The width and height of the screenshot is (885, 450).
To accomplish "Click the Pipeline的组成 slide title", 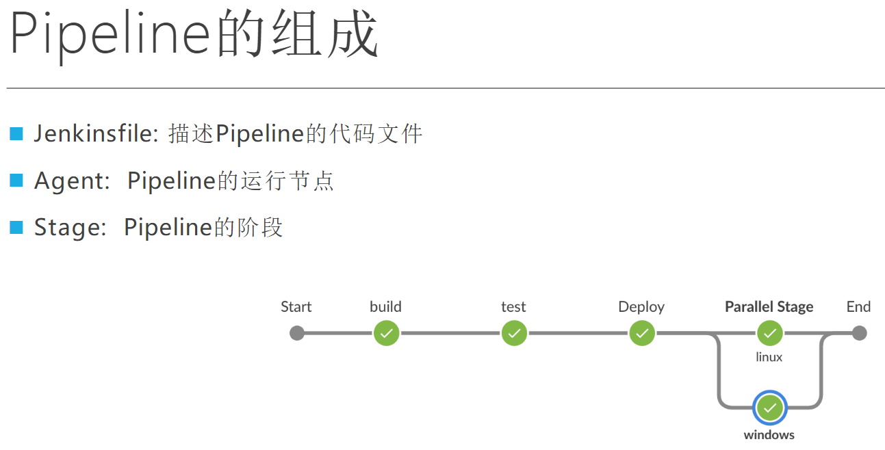I will pos(194,34).
